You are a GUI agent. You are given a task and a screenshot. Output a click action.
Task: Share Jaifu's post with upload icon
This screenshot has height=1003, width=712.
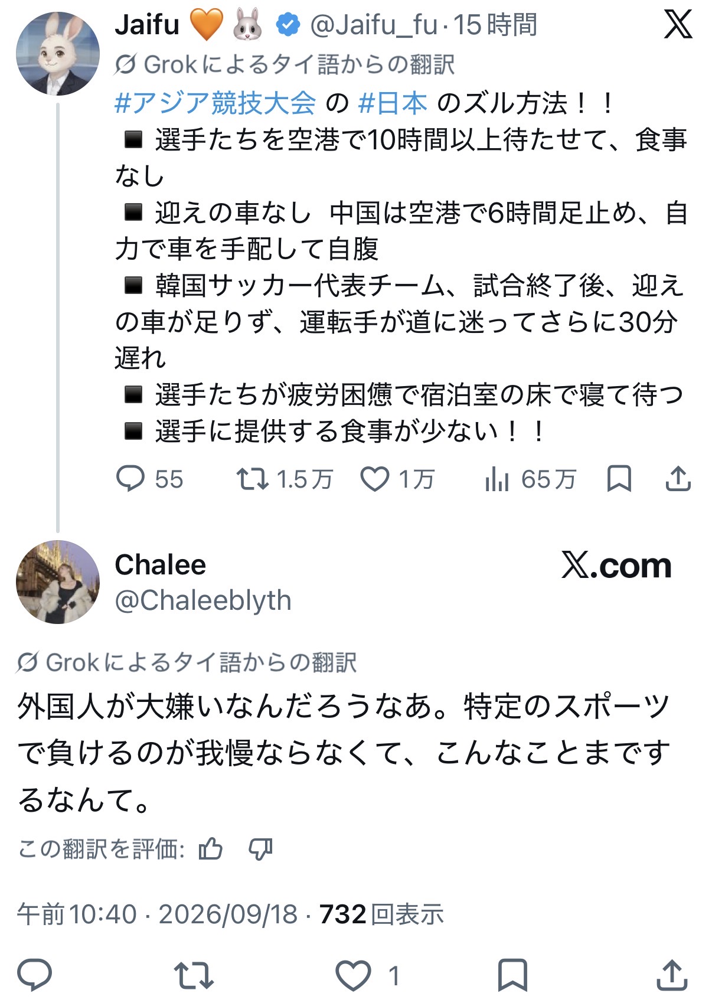click(x=678, y=479)
